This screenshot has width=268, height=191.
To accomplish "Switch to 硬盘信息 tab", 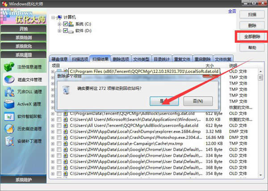I will pos(59,59).
